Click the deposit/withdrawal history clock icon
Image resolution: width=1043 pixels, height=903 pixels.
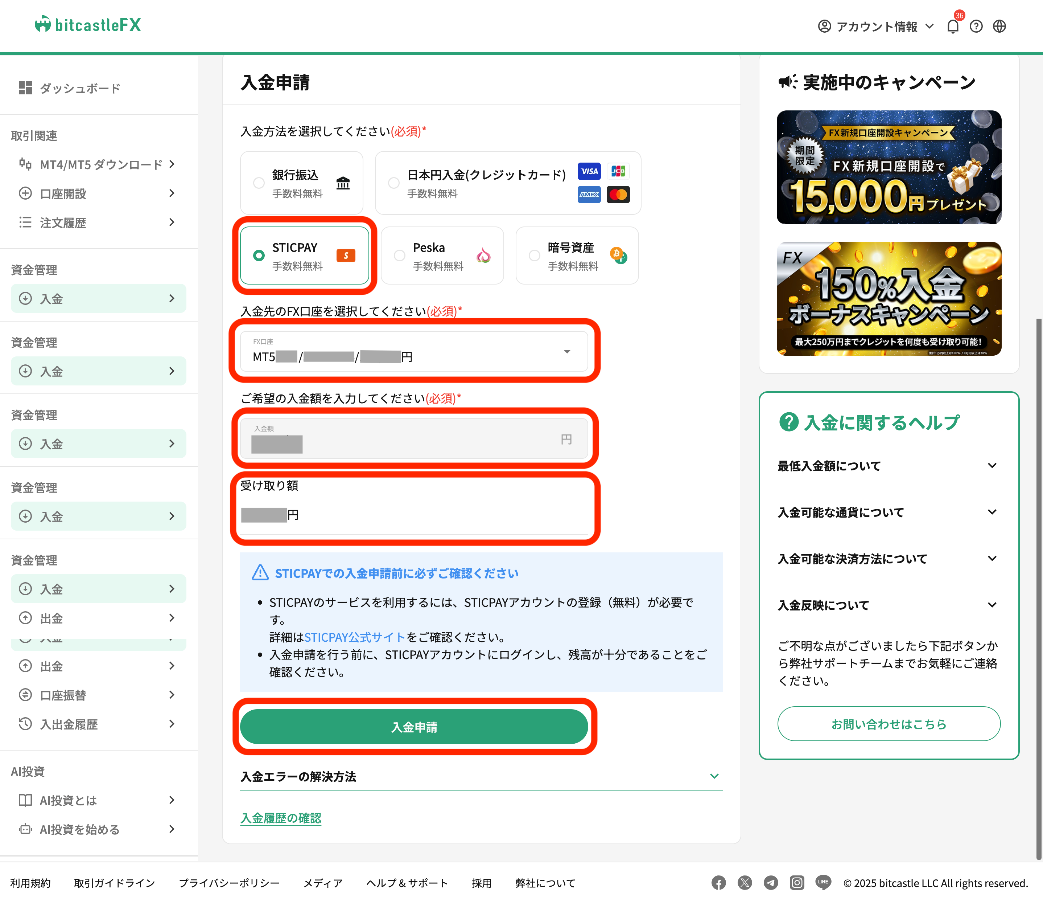(25, 724)
